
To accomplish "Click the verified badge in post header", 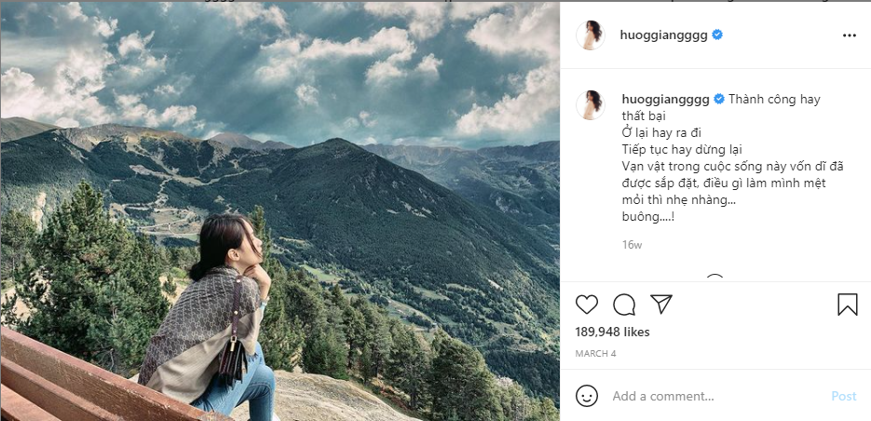I will pyautogui.click(x=718, y=35).
